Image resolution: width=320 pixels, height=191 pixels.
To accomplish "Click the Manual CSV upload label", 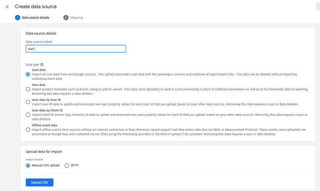I will point(45,165).
